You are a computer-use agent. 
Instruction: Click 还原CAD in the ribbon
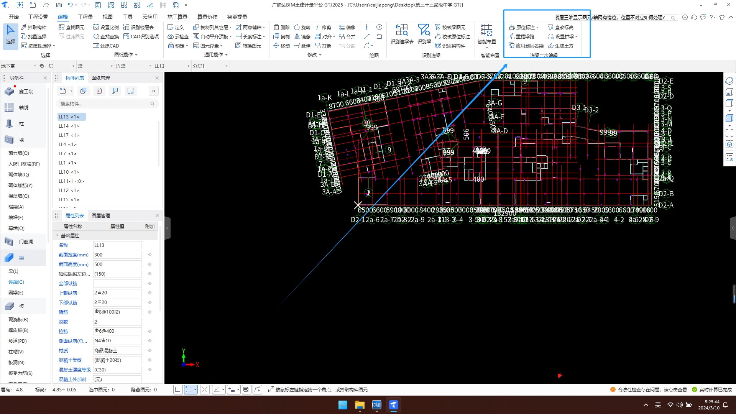point(106,46)
